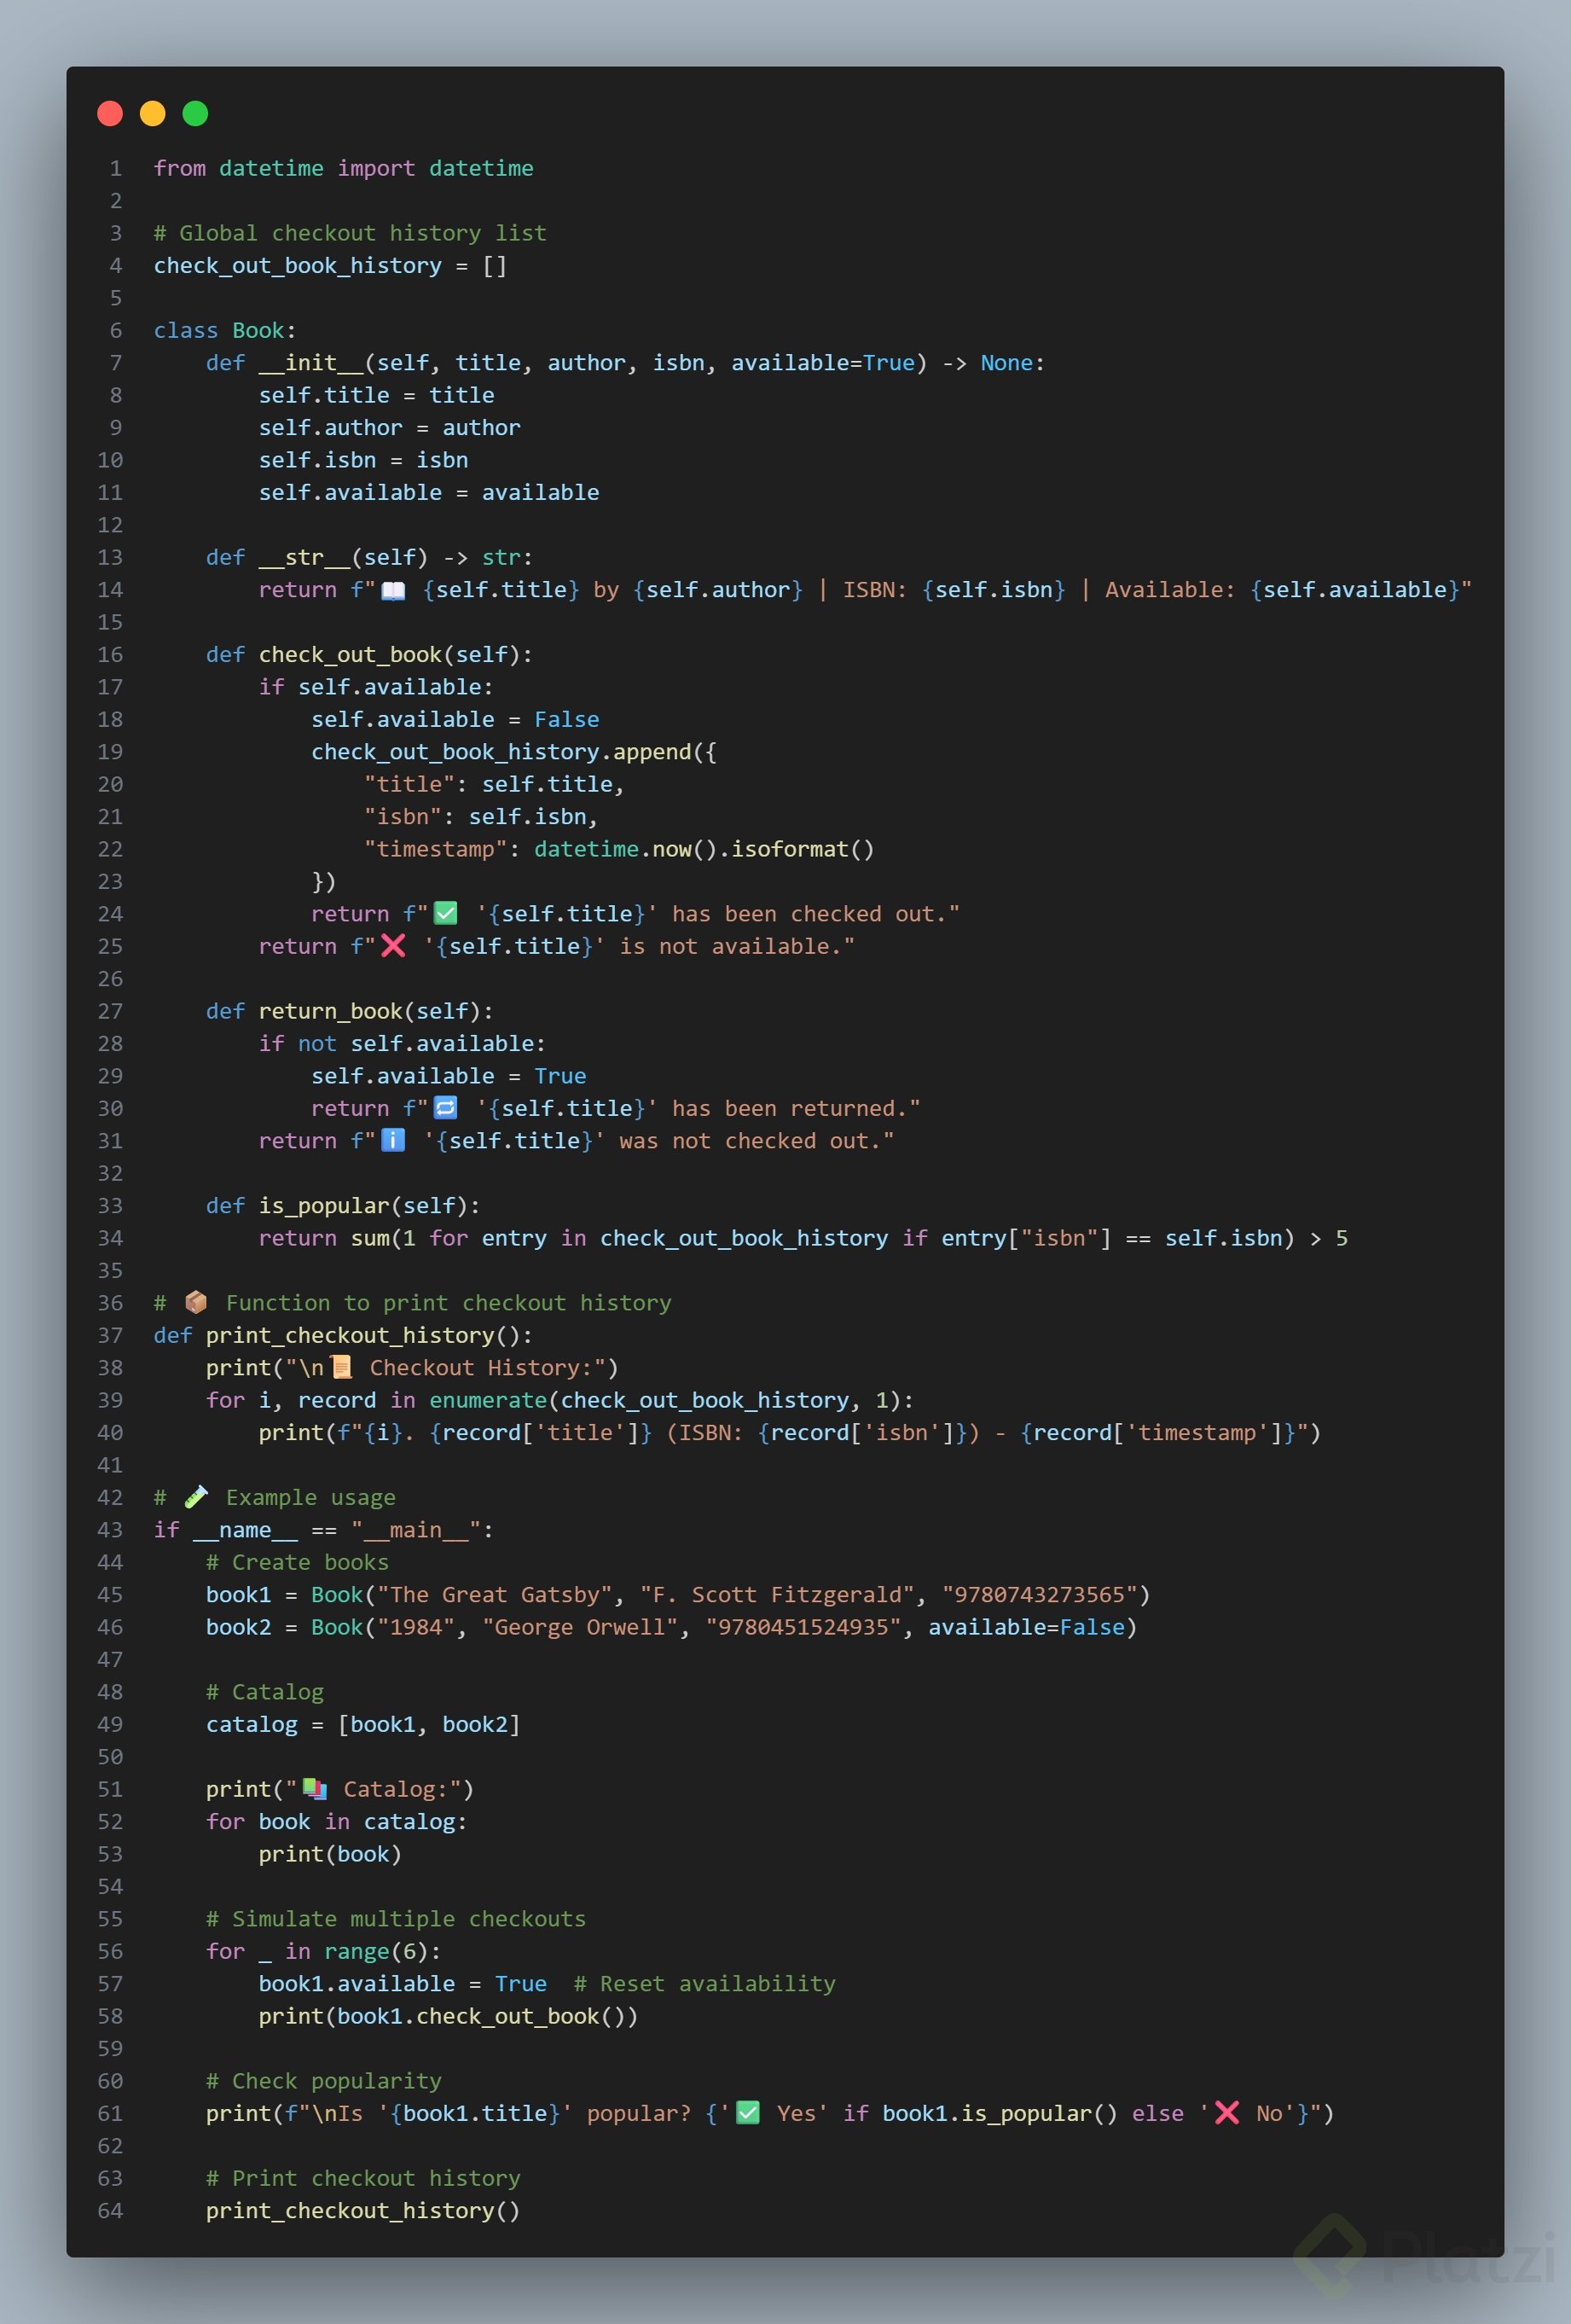This screenshot has height=2324, width=1571.
Task: Click 'def check_out_book(self):' definition
Action: [370, 654]
